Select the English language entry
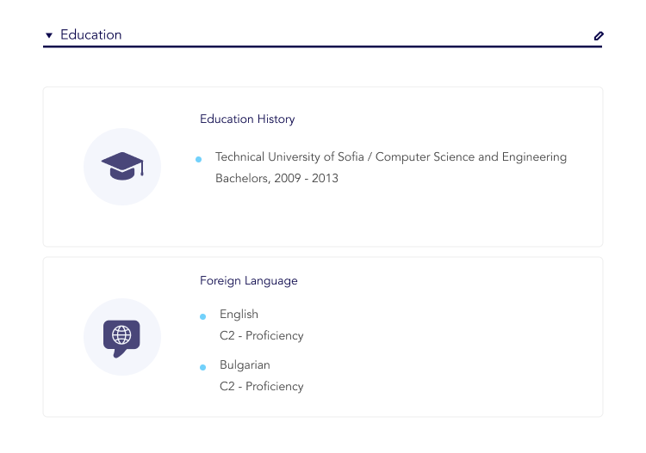 239,315
